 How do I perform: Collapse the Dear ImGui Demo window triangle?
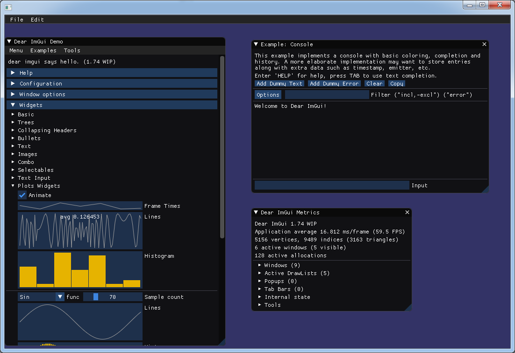(x=9, y=42)
